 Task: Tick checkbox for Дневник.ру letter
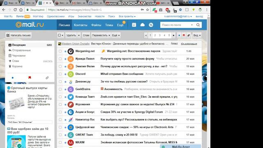[60, 81]
